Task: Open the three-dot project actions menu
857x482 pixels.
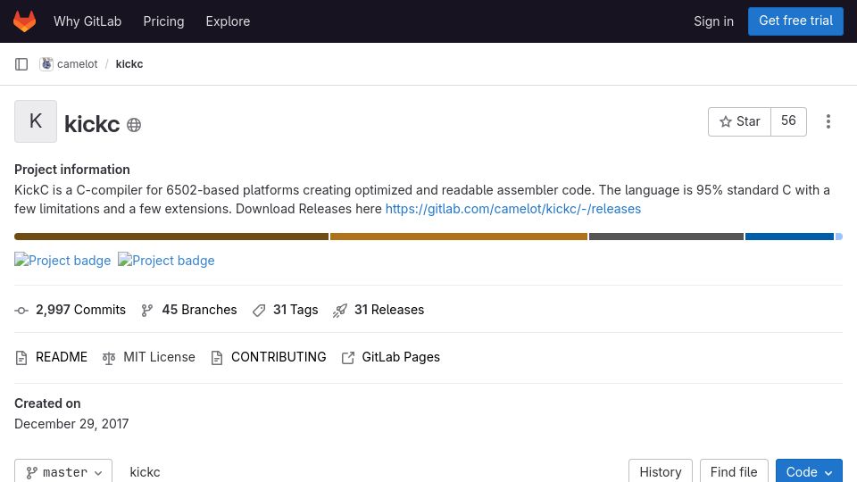Action: (x=828, y=121)
